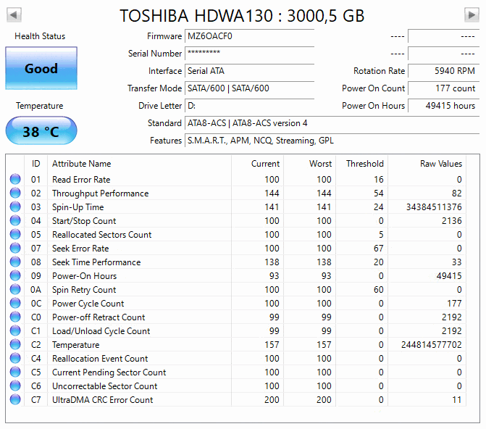Open the Good health status button
The image size is (486, 429).
pos(41,68)
